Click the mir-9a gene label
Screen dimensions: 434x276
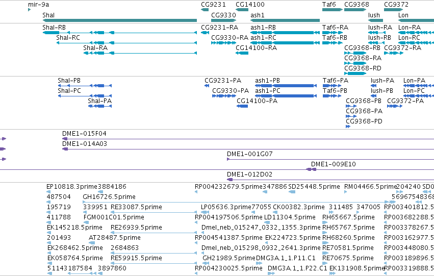(x=38, y=5)
